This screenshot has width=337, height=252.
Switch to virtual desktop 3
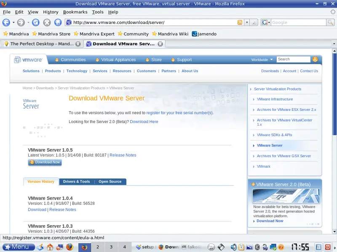[111, 247]
